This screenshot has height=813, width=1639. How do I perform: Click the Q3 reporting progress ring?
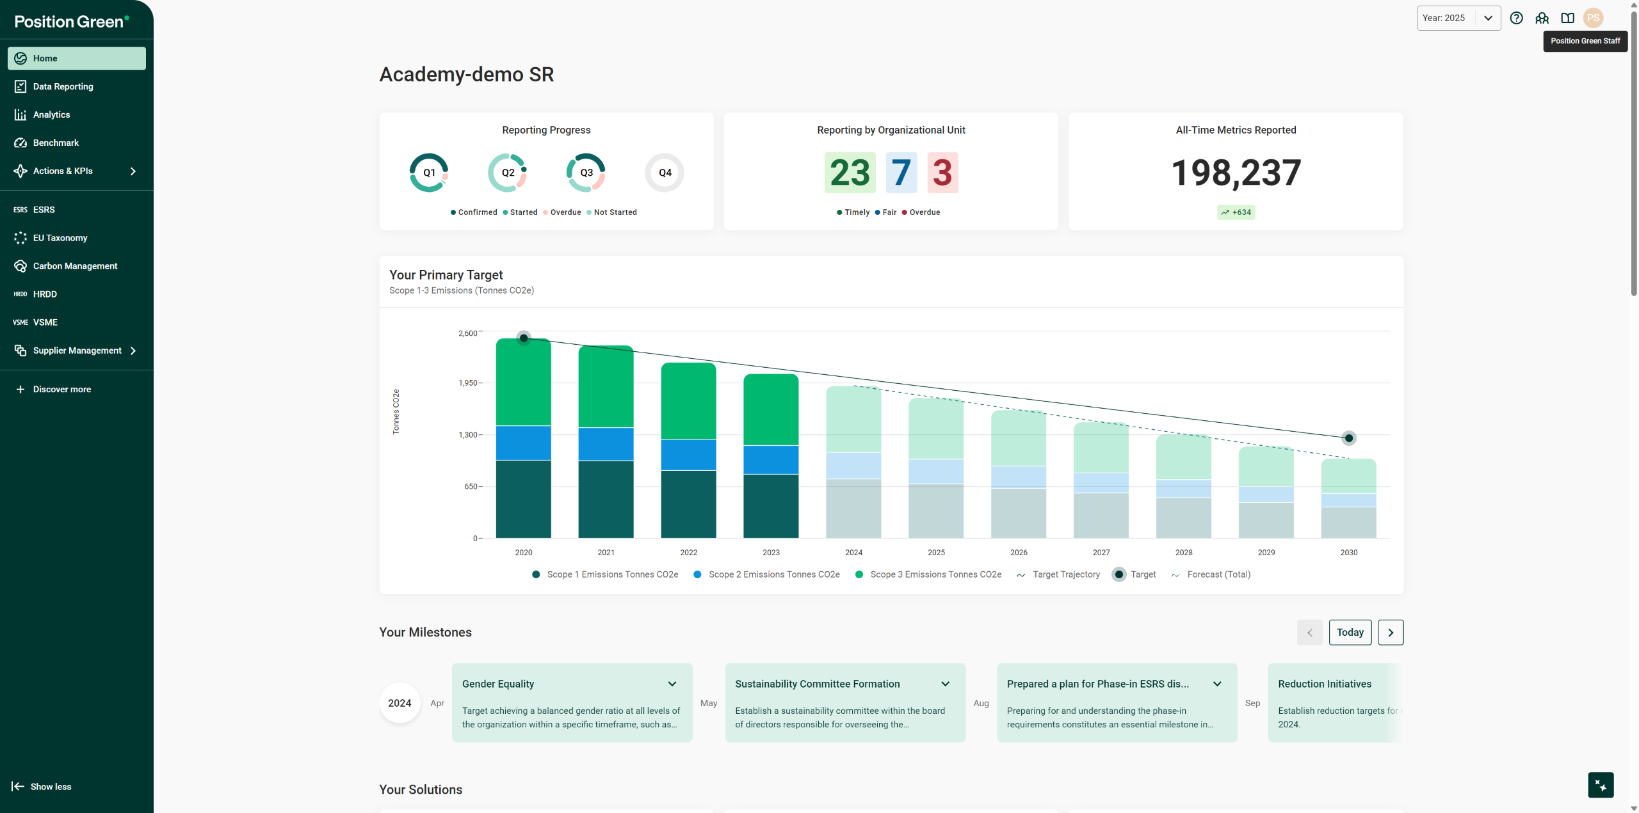586,173
